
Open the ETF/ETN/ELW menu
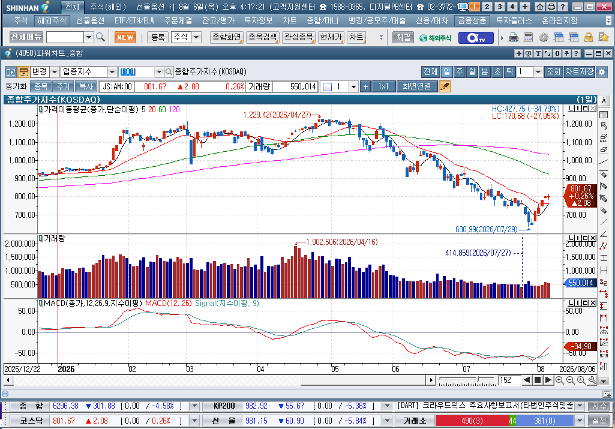134,20
